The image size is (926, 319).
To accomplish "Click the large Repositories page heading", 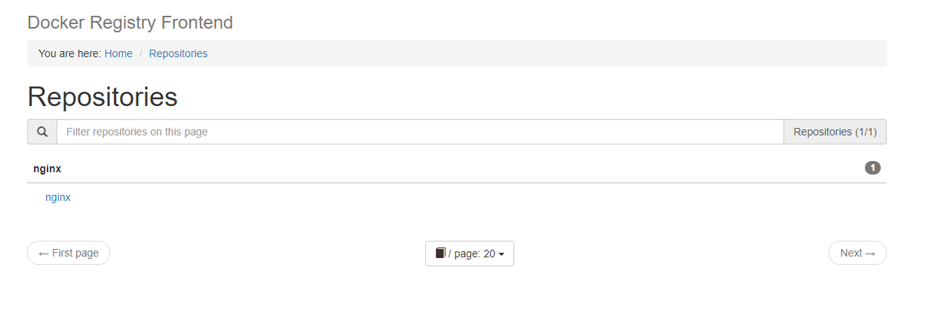I will 103,97.
